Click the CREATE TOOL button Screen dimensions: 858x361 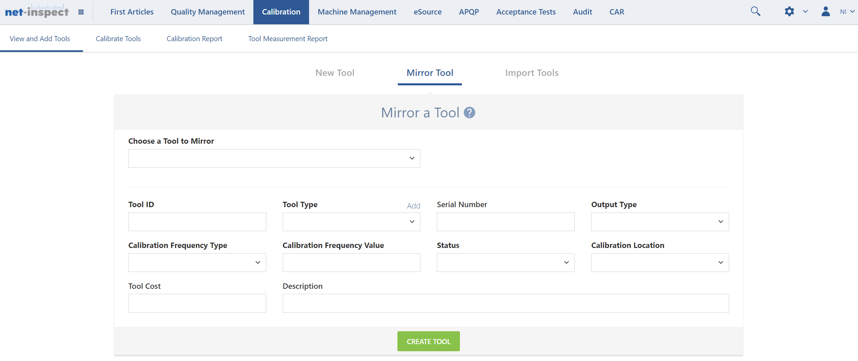428,341
